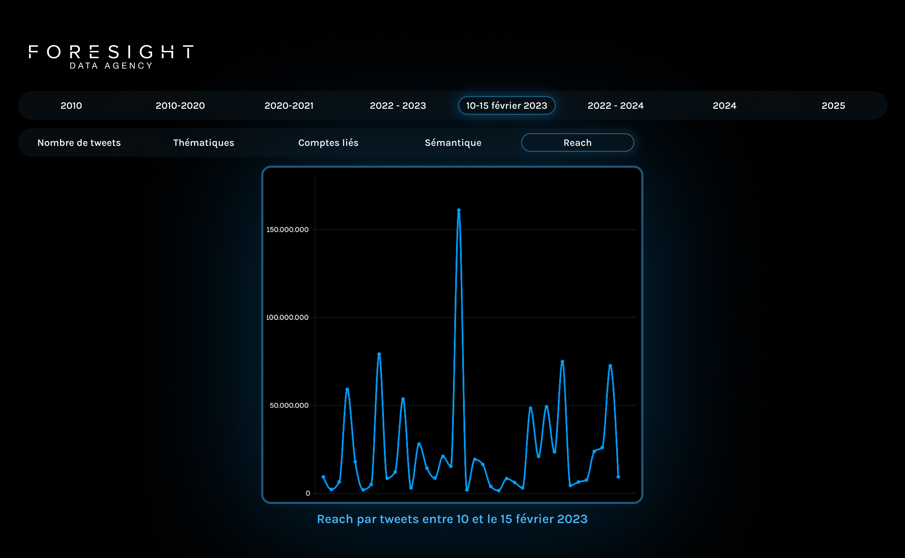Click the first data point on chart
This screenshot has height=558, width=905.
coord(323,477)
